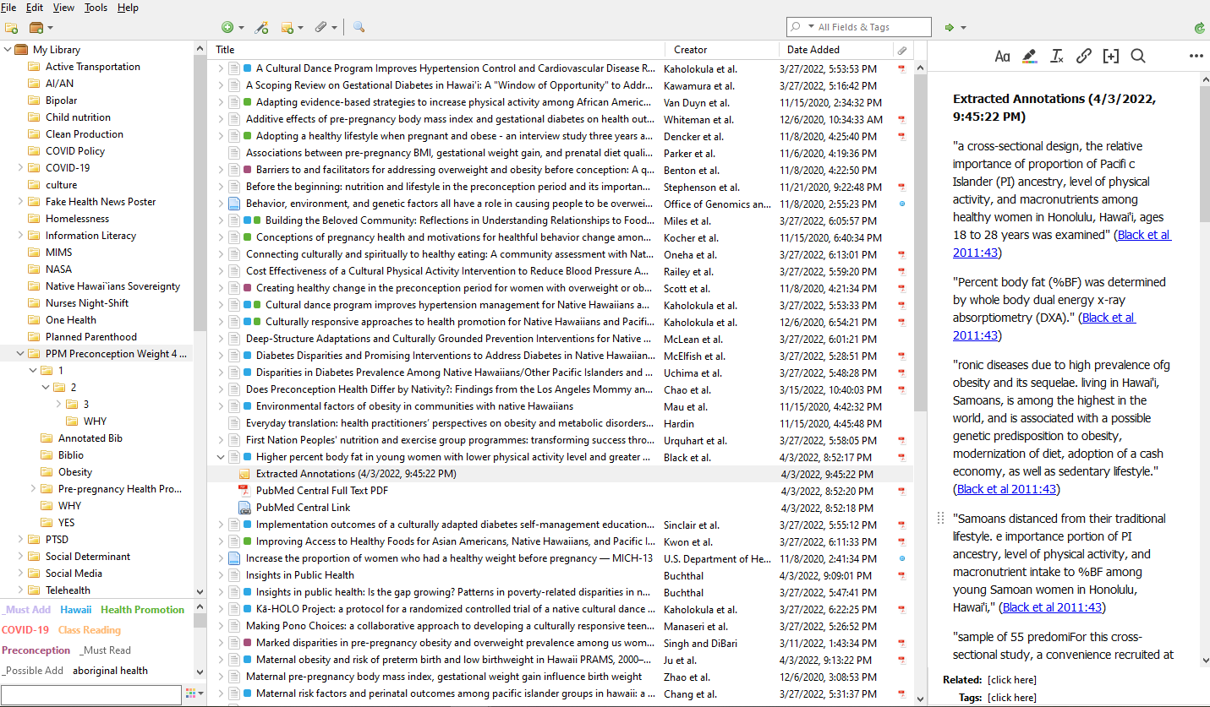Click the New Note toolbar icon
The height and width of the screenshot is (707, 1210).
click(x=287, y=28)
